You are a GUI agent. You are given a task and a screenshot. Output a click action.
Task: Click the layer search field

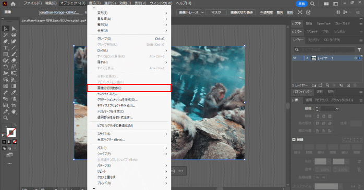pos(324,49)
